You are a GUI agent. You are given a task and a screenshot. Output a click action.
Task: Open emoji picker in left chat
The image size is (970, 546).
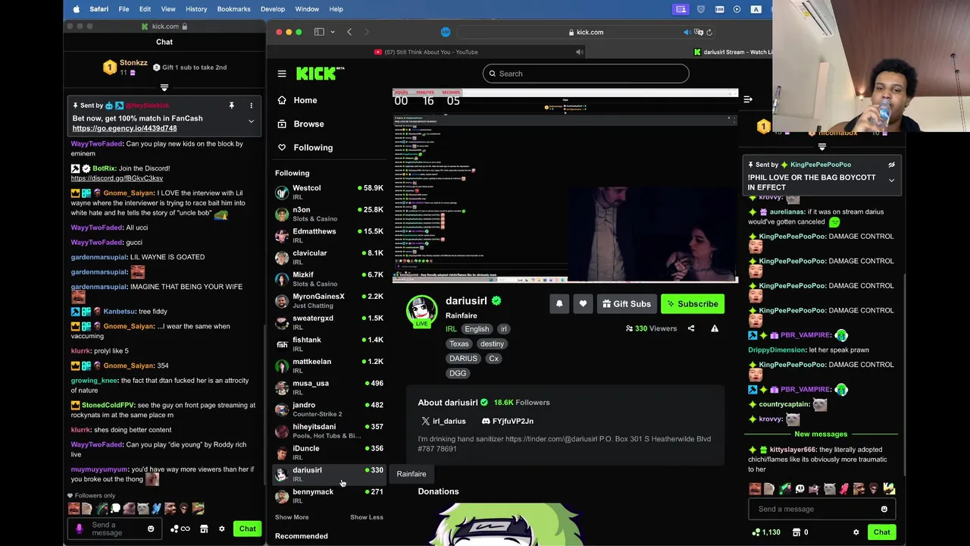pyautogui.click(x=151, y=529)
